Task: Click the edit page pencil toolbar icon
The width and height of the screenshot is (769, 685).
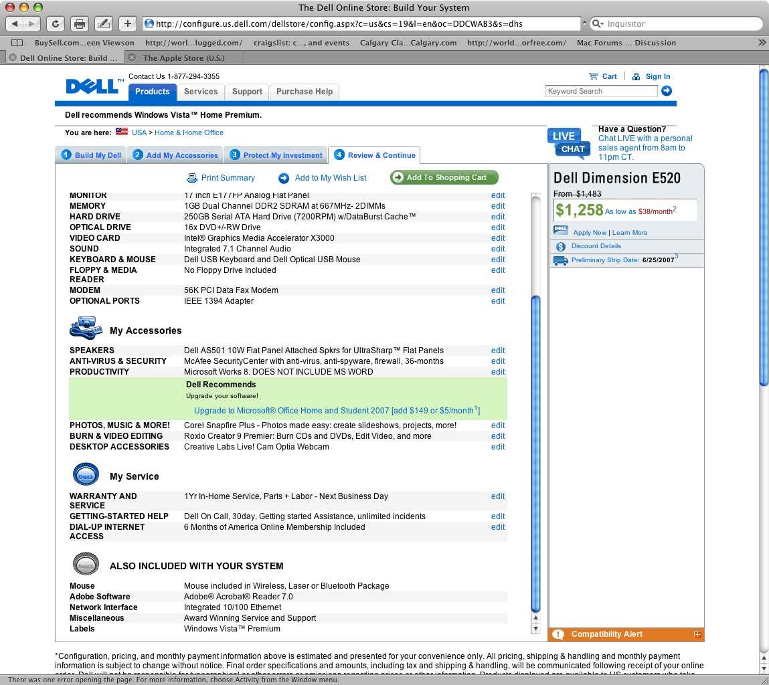Action: [x=104, y=23]
